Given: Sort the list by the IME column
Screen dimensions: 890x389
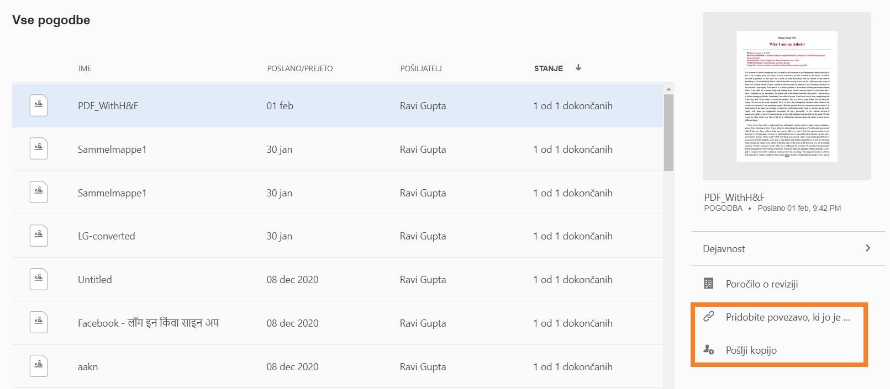Looking at the screenshot, I should click(x=85, y=68).
